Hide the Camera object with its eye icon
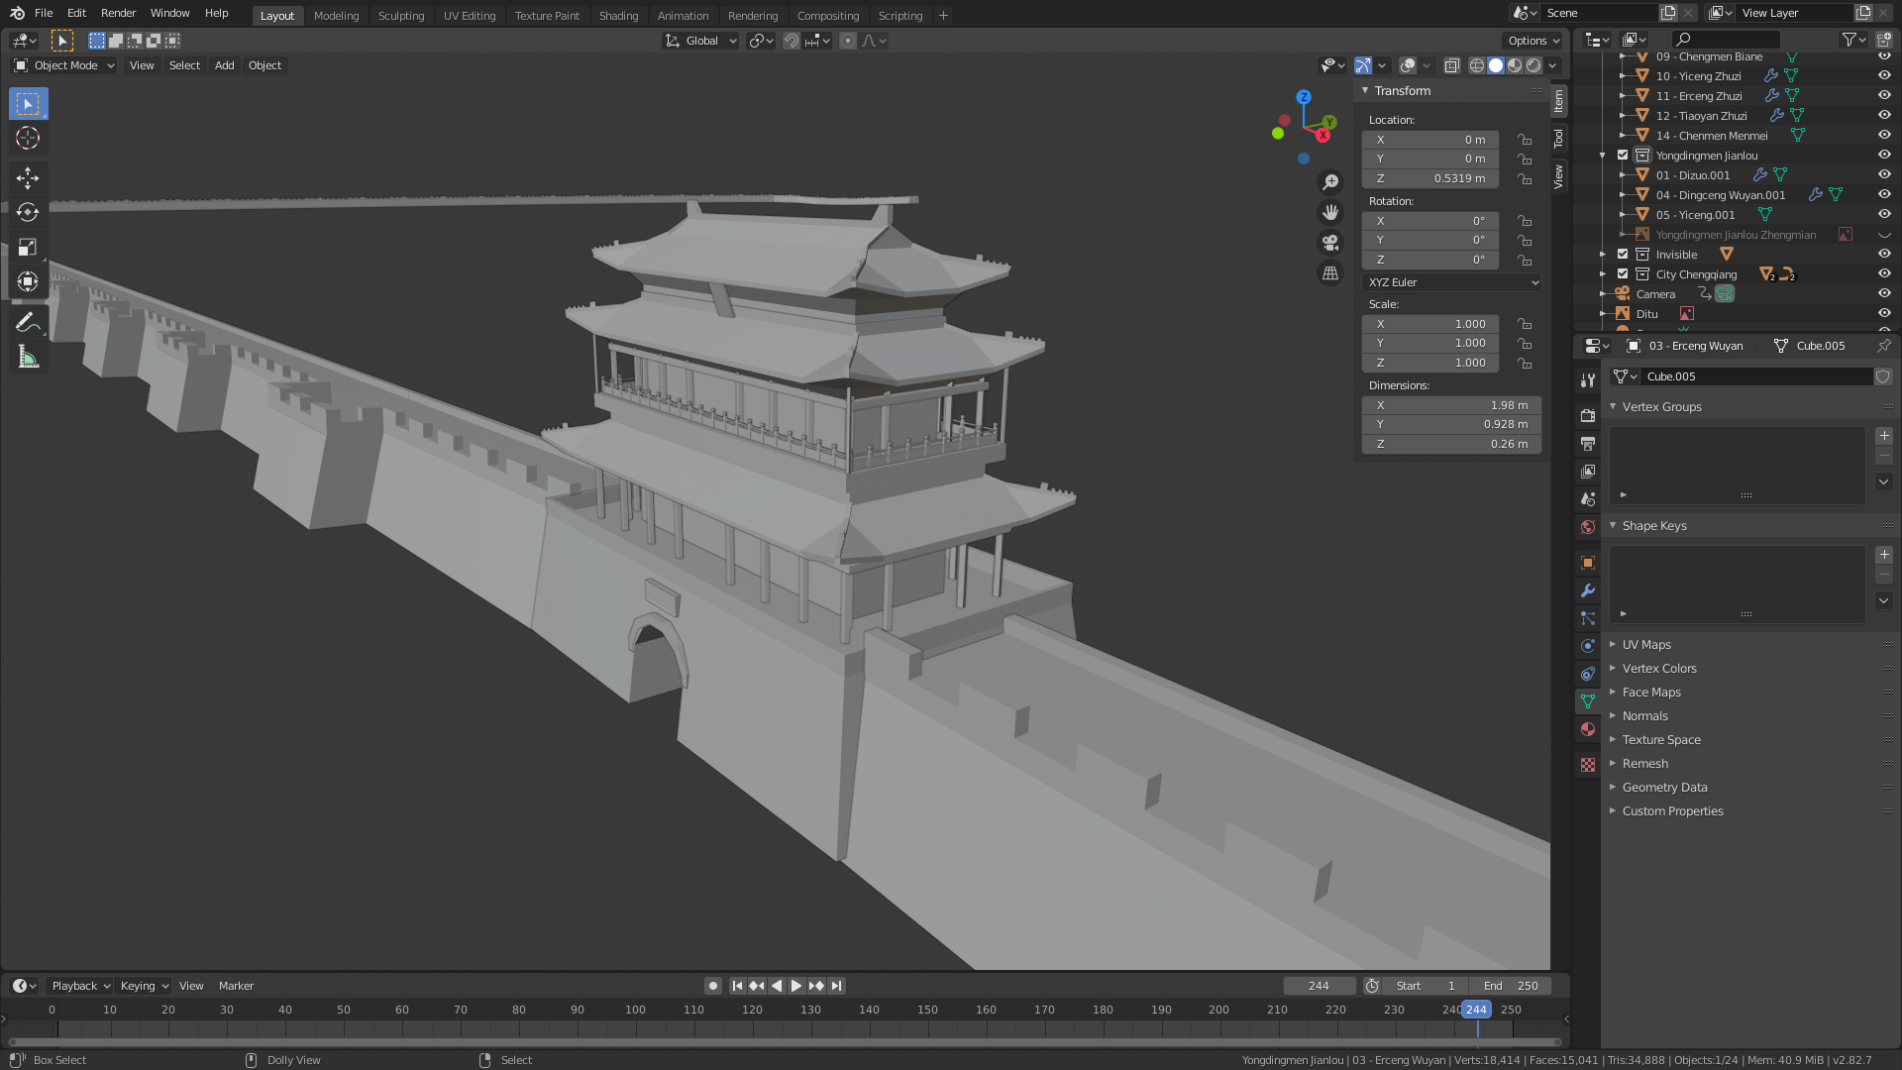The width and height of the screenshot is (1902, 1070). (x=1884, y=293)
